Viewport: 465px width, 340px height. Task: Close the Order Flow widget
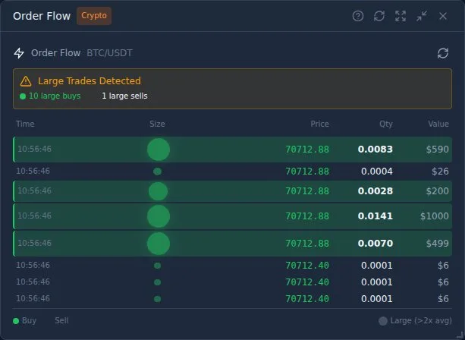tap(443, 16)
